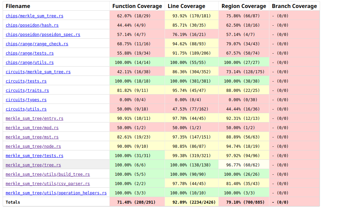Select the 81.82% (9/11) function coverage cell
This screenshot has height=211, width=347.
(137, 91)
